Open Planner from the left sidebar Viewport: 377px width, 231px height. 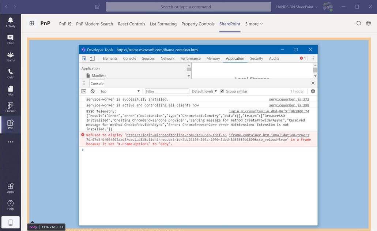point(10,107)
